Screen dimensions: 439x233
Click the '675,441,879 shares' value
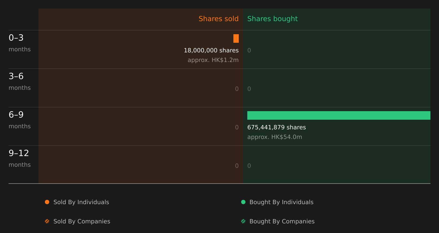coord(276,127)
